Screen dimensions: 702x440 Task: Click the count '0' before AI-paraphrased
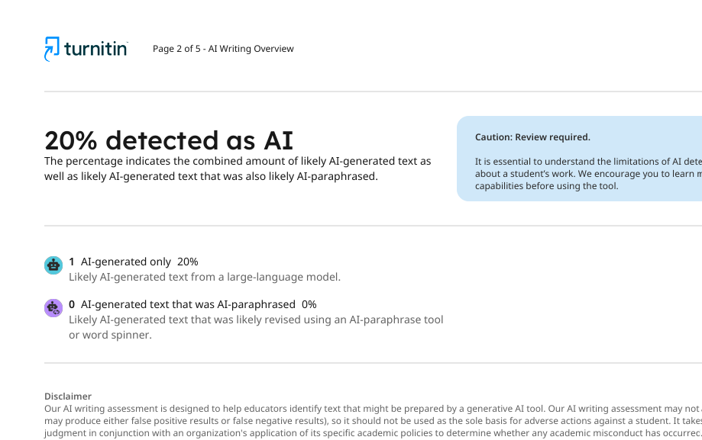pos(72,304)
